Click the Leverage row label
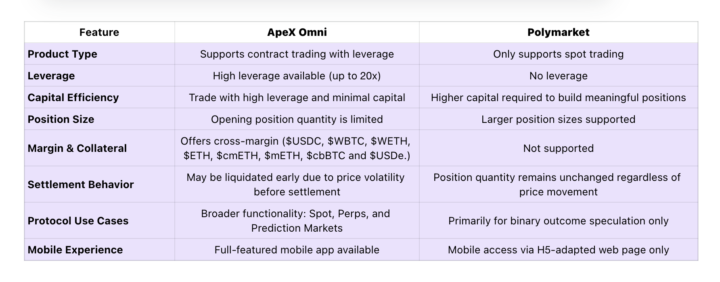This screenshot has height=282, width=720. (51, 76)
